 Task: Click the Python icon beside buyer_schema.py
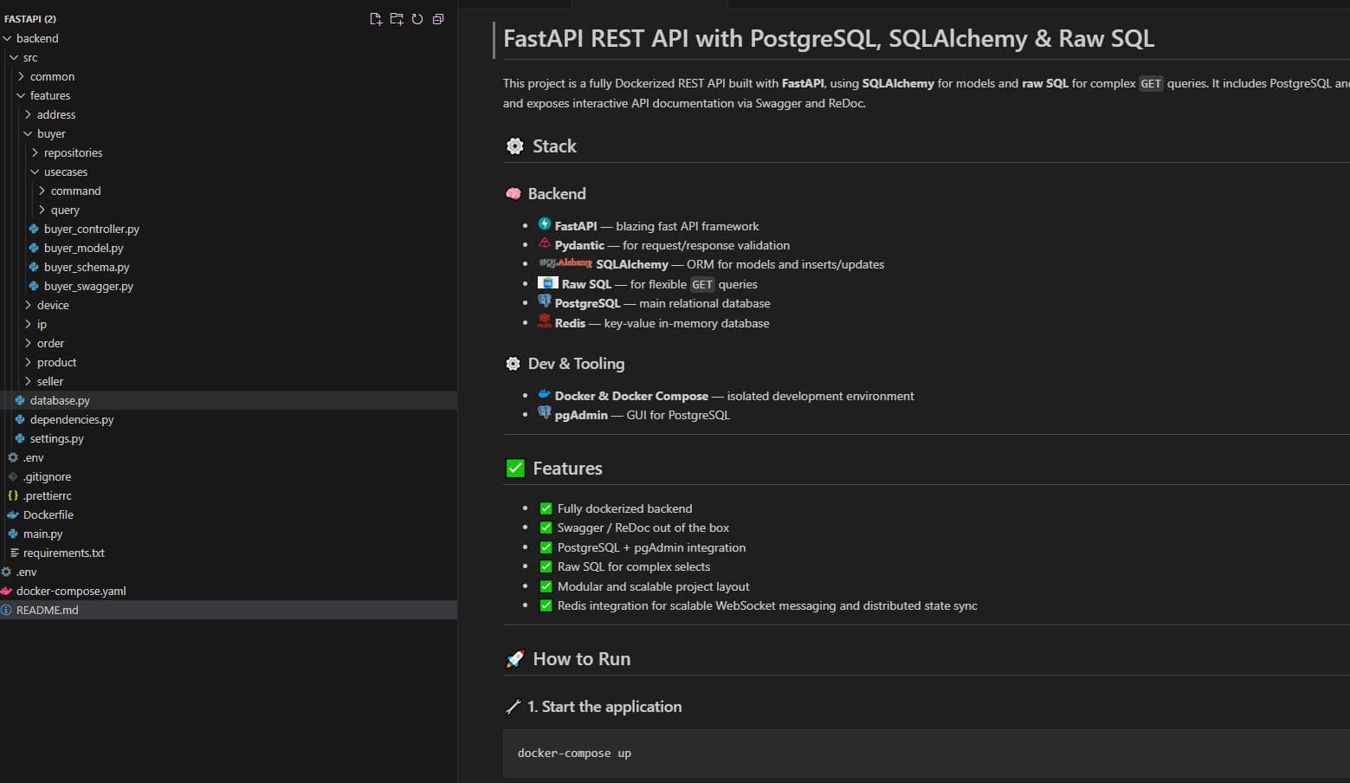[x=34, y=267]
